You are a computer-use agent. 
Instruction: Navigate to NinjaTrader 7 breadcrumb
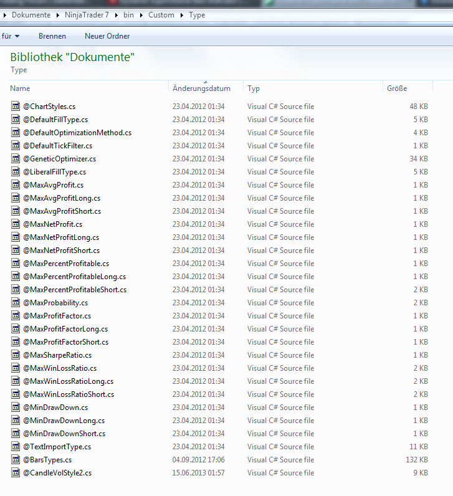[x=87, y=15]
